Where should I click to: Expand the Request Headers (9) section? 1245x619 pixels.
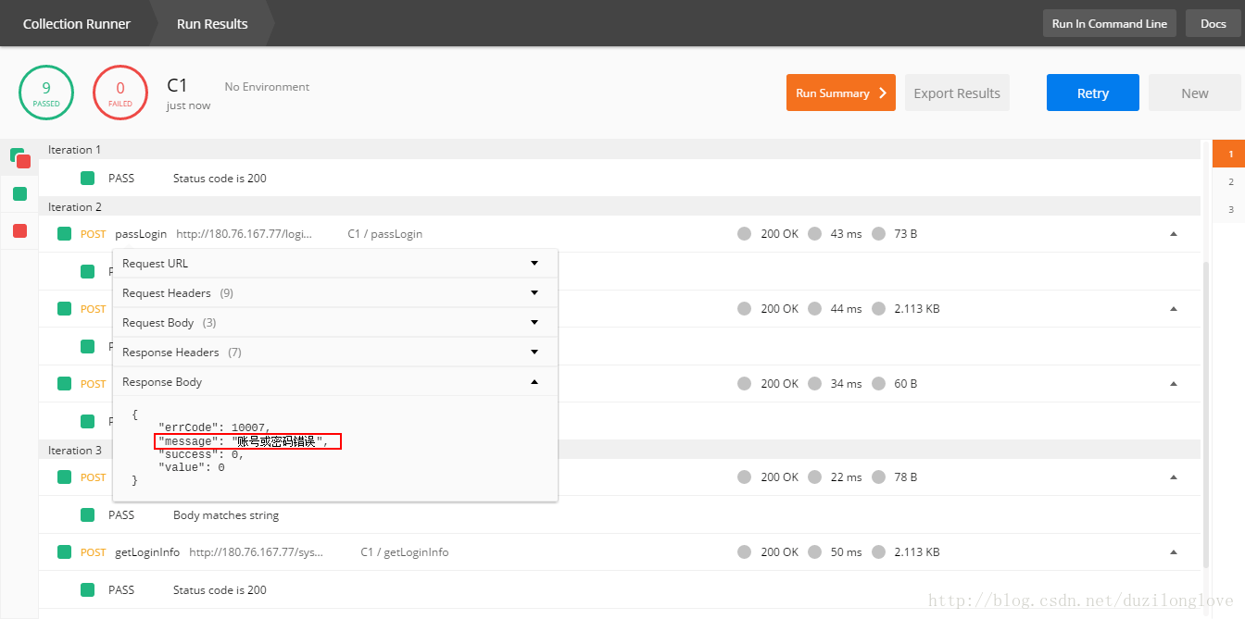(334, 293)
